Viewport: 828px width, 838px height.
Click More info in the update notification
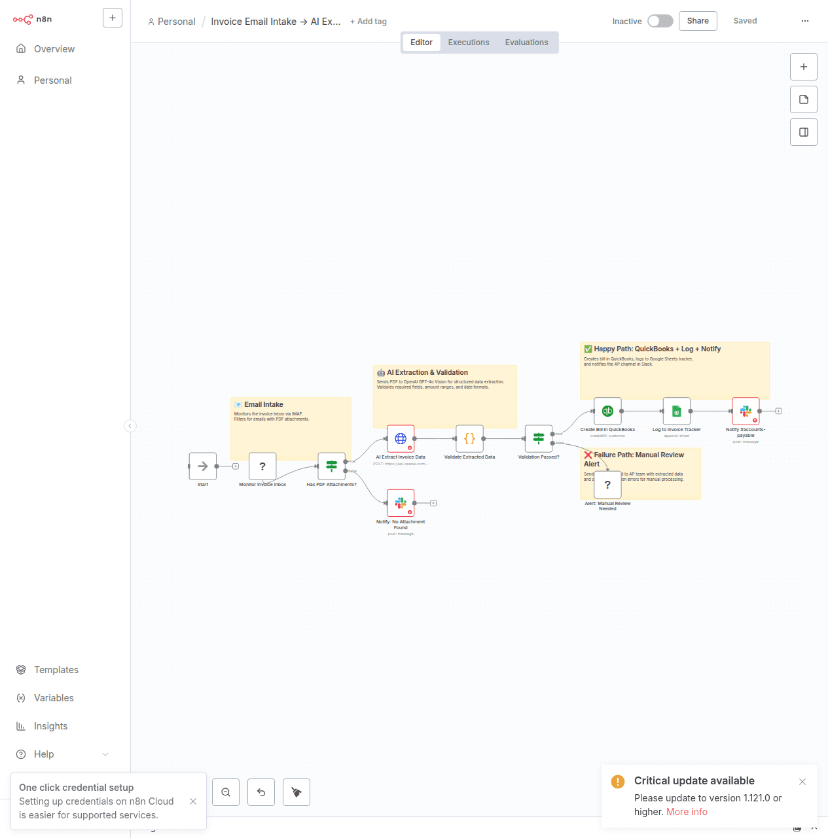[686, 811]
